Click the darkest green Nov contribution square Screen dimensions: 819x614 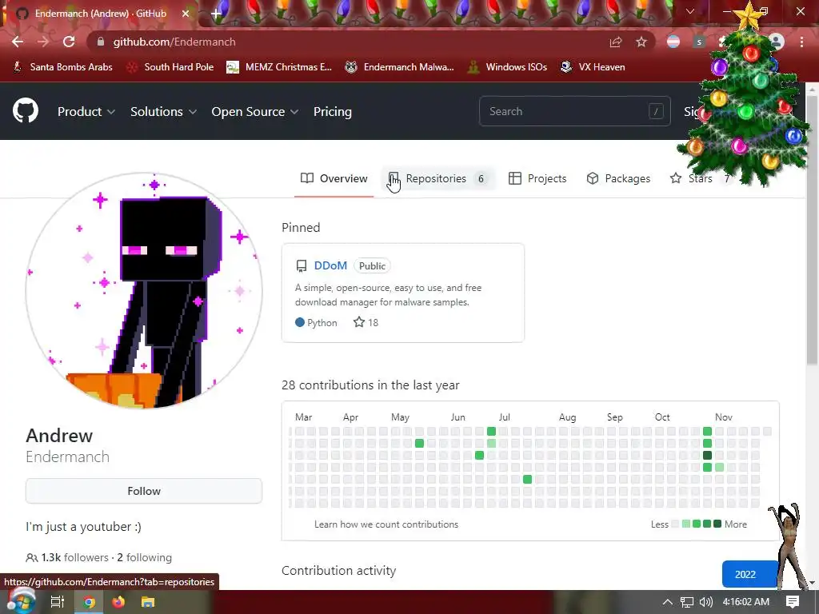[707, 455]
